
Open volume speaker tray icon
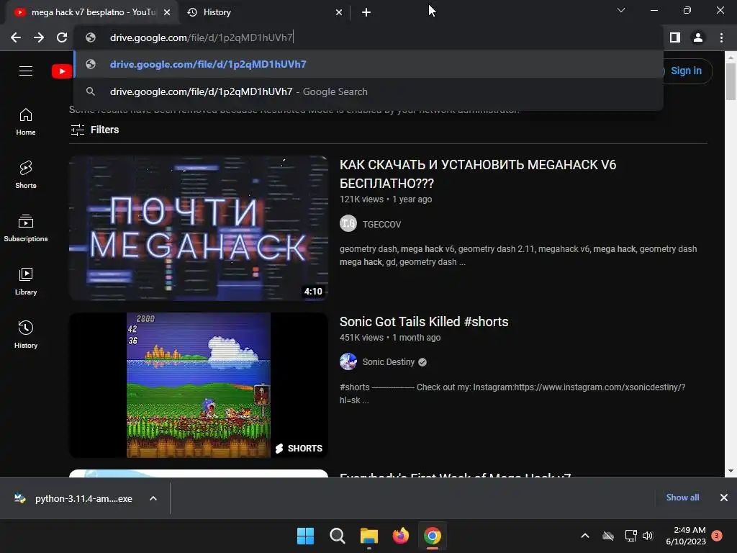[x=648, y=536]
